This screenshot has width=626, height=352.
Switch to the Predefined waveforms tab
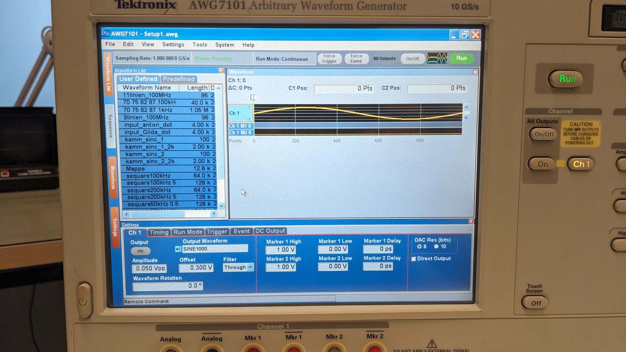coord(179,79)
